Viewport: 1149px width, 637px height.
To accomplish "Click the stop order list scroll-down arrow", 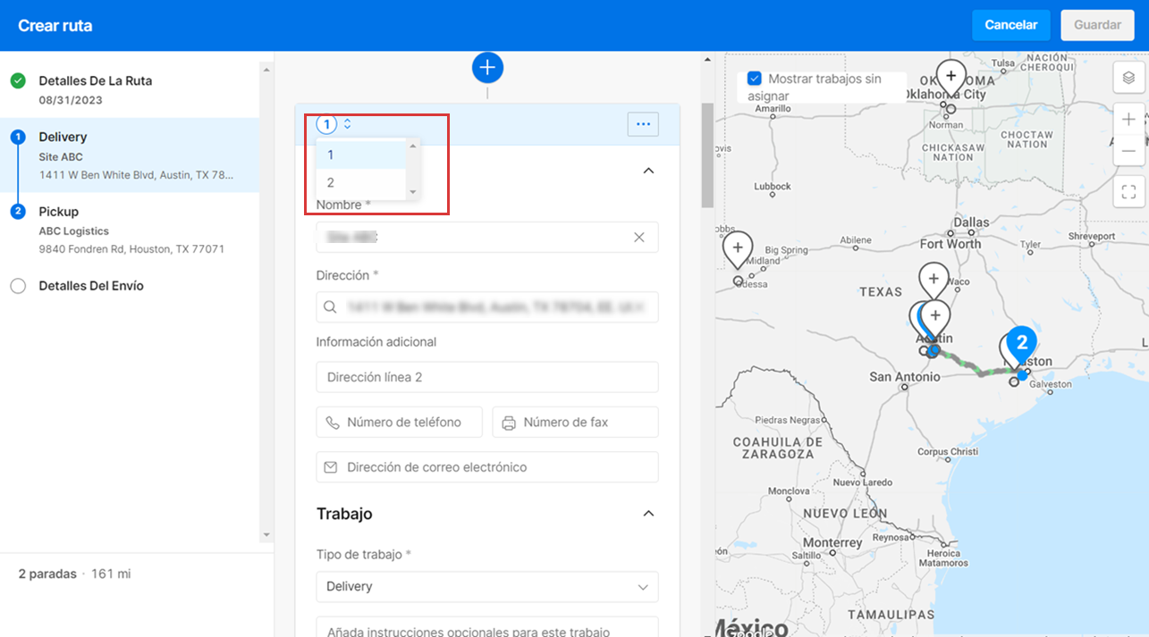I will (x=412, y=192).
